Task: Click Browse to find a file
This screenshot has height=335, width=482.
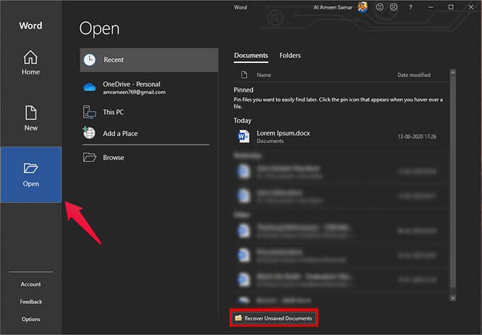Action: click(x=149, y=157)
